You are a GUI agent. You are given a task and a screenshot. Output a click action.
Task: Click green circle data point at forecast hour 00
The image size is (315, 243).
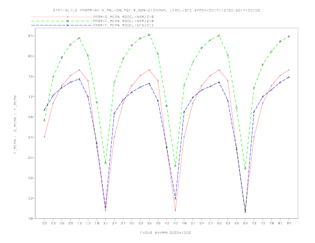45,120
